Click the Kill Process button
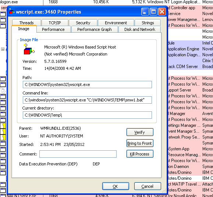The height and width of the screenshot is (197, 213). [140, 154]
